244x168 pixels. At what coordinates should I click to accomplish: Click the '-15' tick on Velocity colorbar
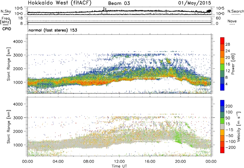pos(229,129)
